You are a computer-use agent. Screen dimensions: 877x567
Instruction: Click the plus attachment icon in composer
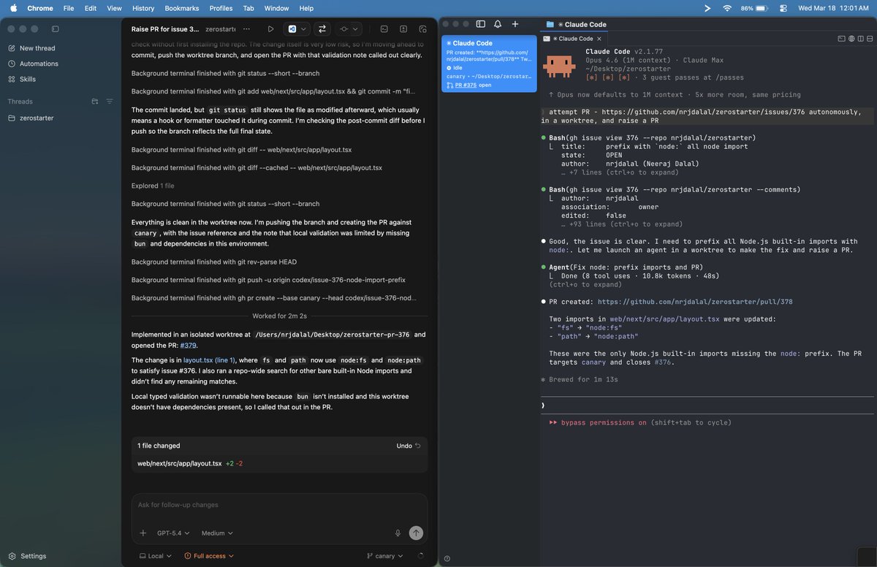point(143,533)
